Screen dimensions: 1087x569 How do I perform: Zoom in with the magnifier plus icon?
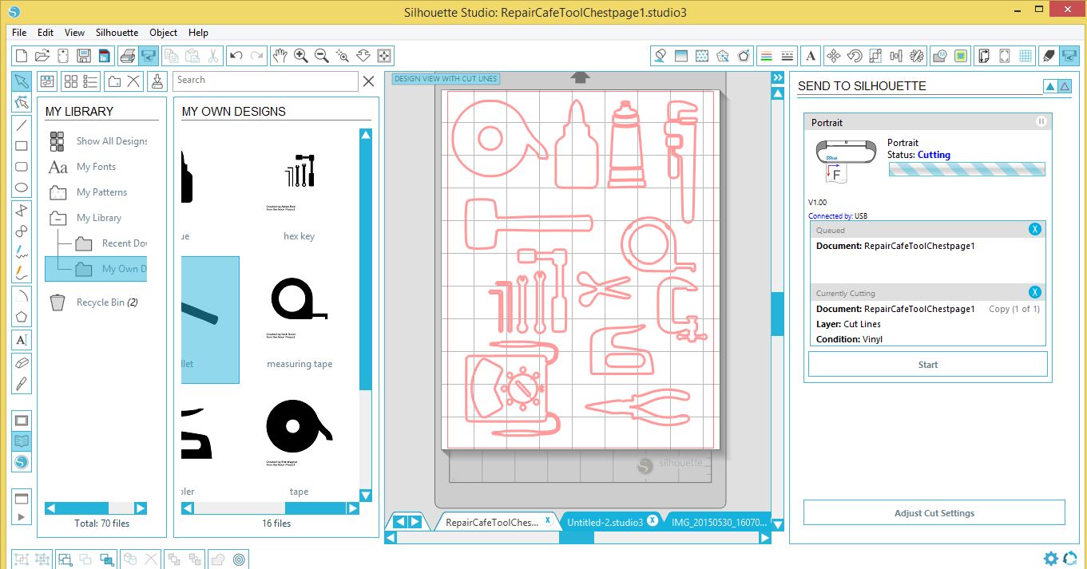click(x=301, y=56)
